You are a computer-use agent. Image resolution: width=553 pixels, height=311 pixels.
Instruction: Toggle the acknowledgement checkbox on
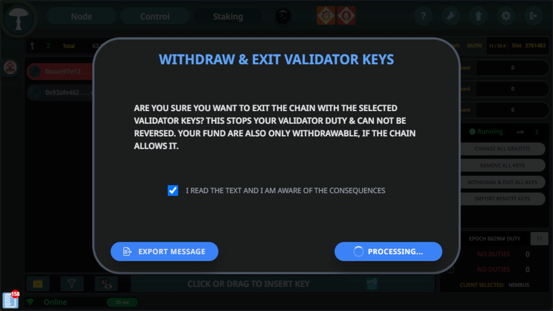tap(173, 190)
